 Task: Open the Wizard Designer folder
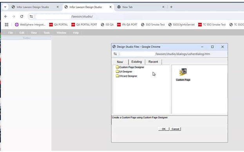click(127, 76)
